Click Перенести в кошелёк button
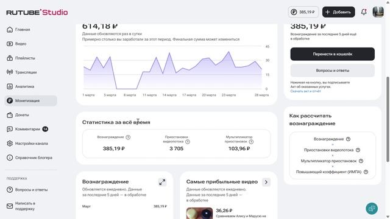Image resolution: width=390 pixels, height=219 pixels. tap(332, 54)
